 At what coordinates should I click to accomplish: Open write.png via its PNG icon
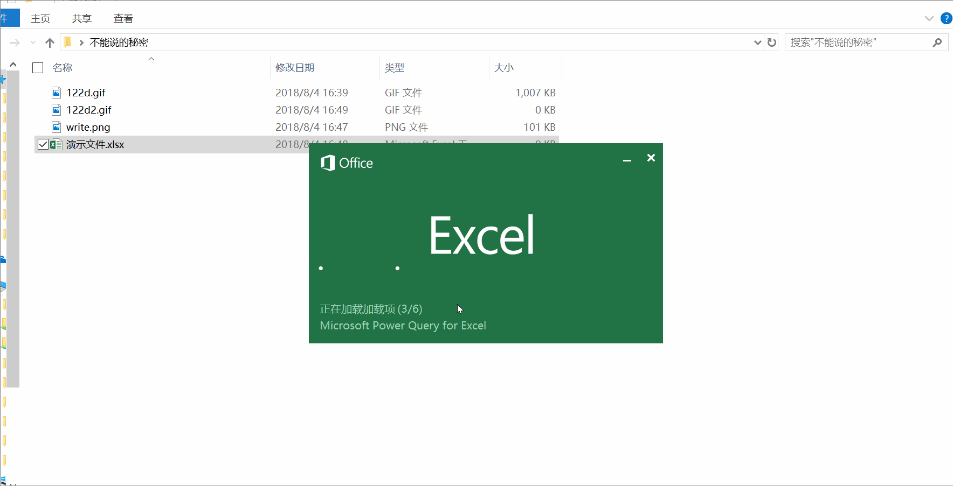56,127
